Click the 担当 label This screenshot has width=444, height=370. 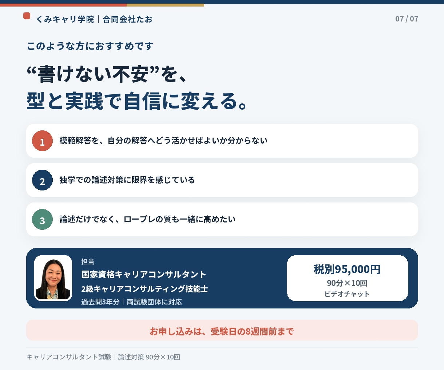[88, 261]
